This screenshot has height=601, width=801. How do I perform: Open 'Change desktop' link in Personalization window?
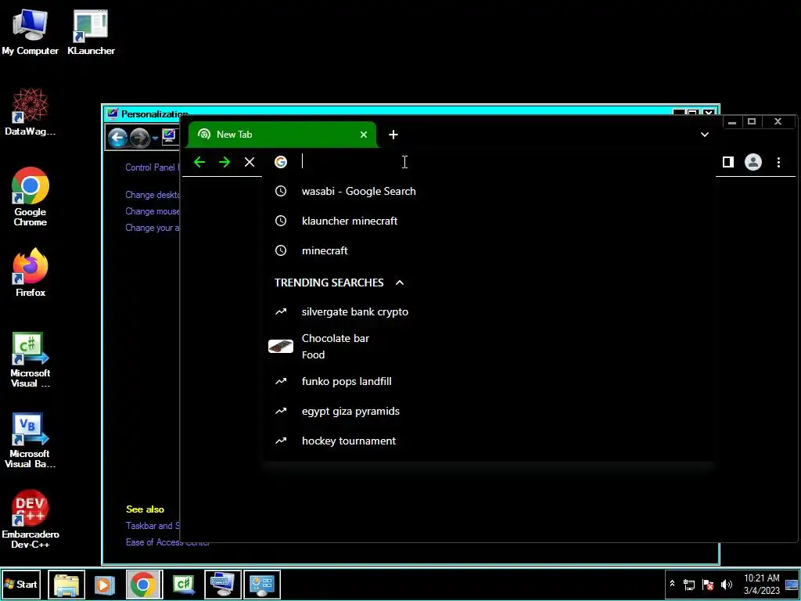tap(153, 195)
